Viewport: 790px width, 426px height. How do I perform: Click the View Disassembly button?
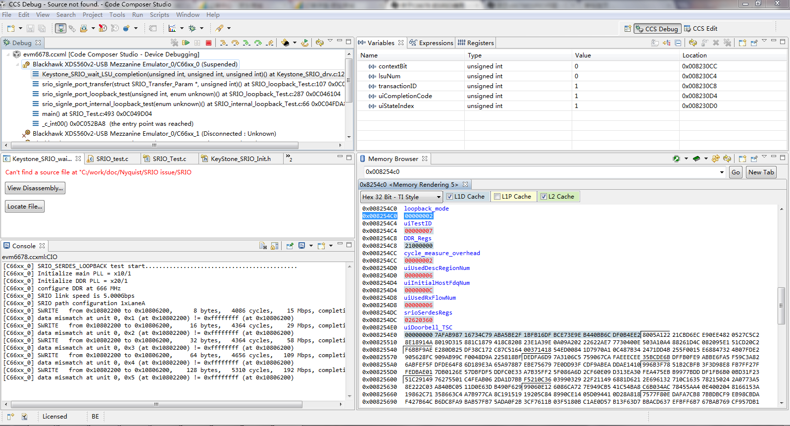point(35,188)
